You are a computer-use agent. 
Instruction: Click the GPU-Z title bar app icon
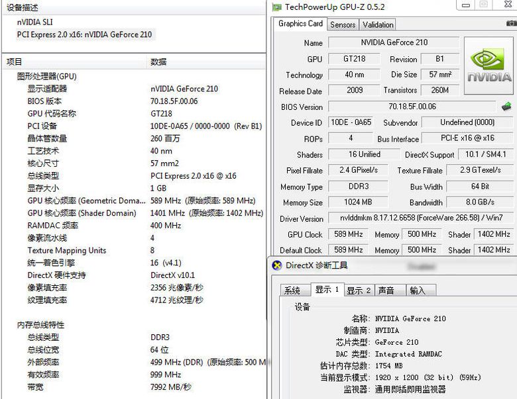(276, 7)
